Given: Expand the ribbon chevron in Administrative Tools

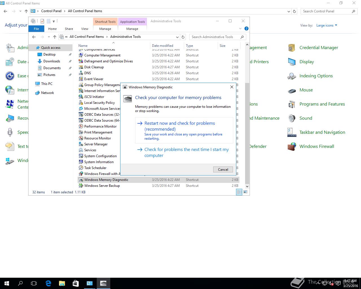Looking at the screenshot, I should tap(240, 29).
